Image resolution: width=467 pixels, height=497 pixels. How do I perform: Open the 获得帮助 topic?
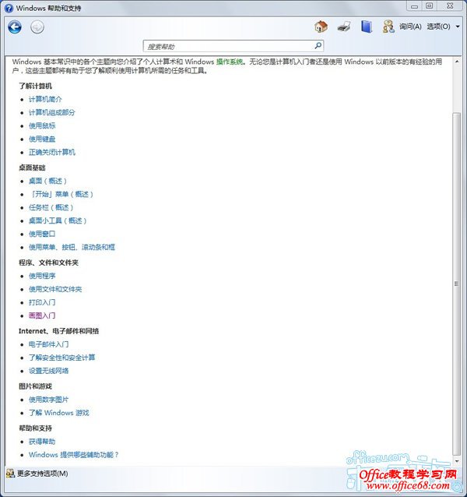[x=42, y=442]
